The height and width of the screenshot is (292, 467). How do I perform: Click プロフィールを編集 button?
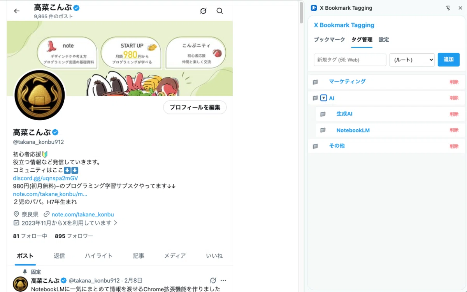195,107
